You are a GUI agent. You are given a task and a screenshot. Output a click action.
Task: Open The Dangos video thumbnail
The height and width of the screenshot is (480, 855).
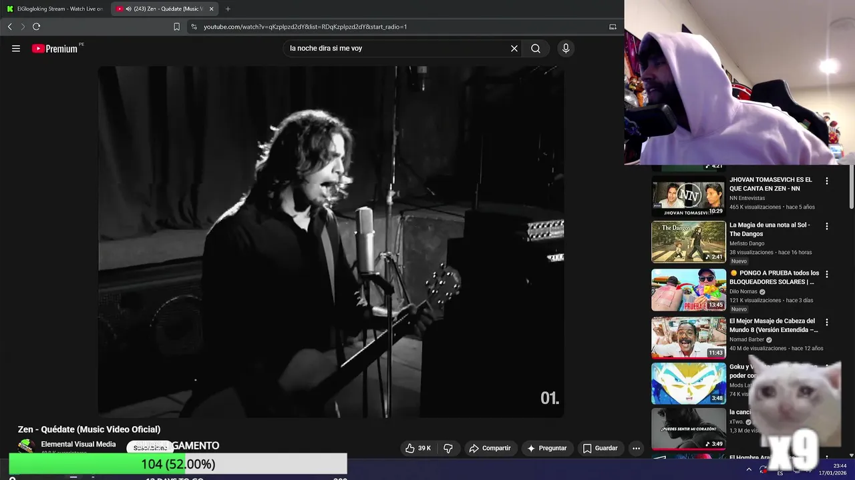tap(689, 242)
